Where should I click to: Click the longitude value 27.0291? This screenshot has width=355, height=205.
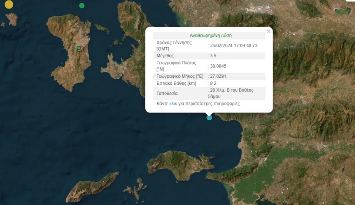click(218, 76)
